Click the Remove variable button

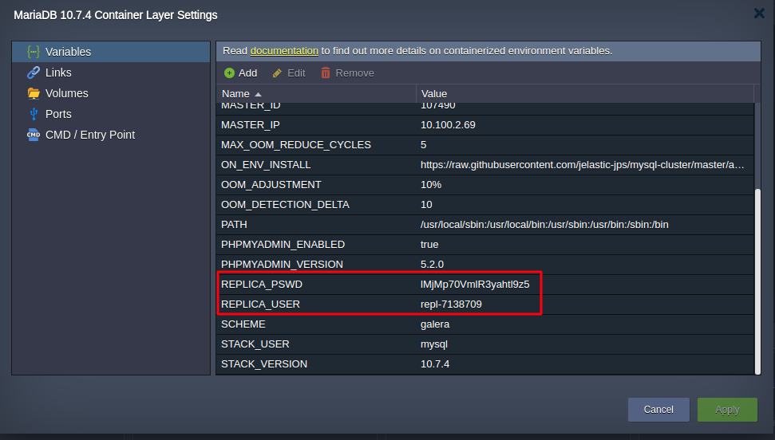pyautogui.click(x=347, y=73)
